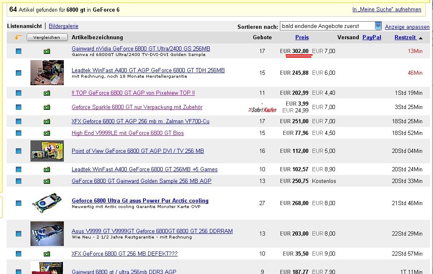The height and width of the screenshot is (274, 433).
Task: Open Gainward nVidia GeForce 6800 GT Ultra/2400 listing
Action: click(141, 48)
